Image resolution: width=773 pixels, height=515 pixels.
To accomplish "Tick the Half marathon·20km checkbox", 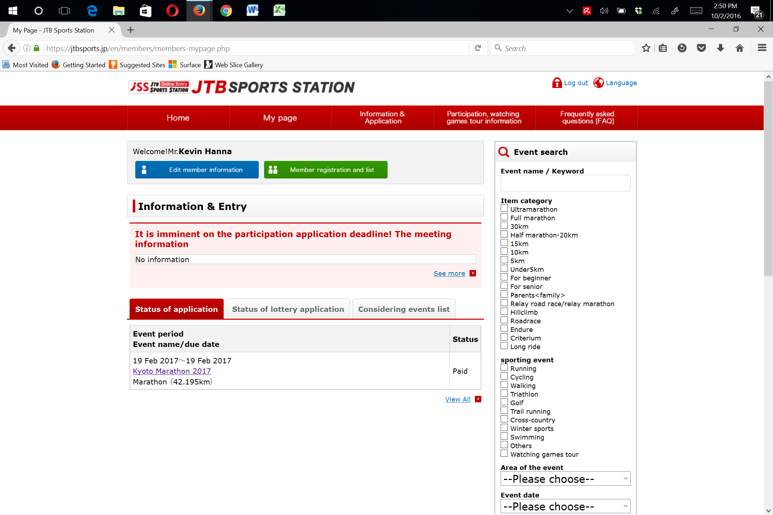I will pyautogui.click(x=504, y=234).
